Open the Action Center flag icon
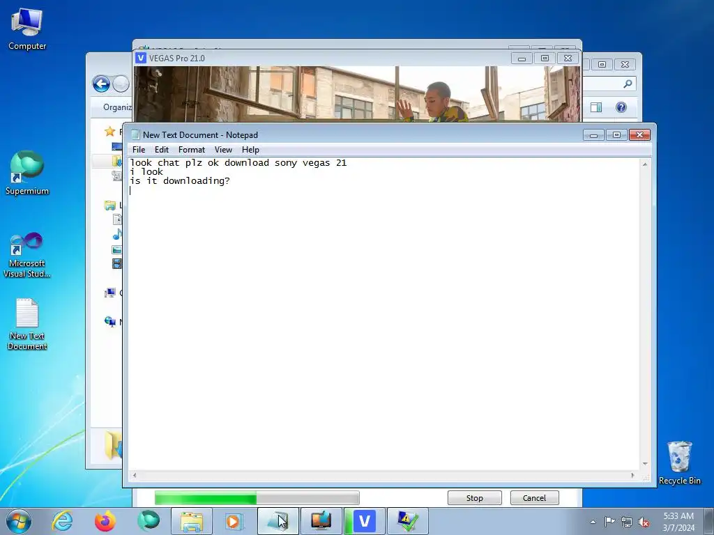 click(x=609, y=522)
